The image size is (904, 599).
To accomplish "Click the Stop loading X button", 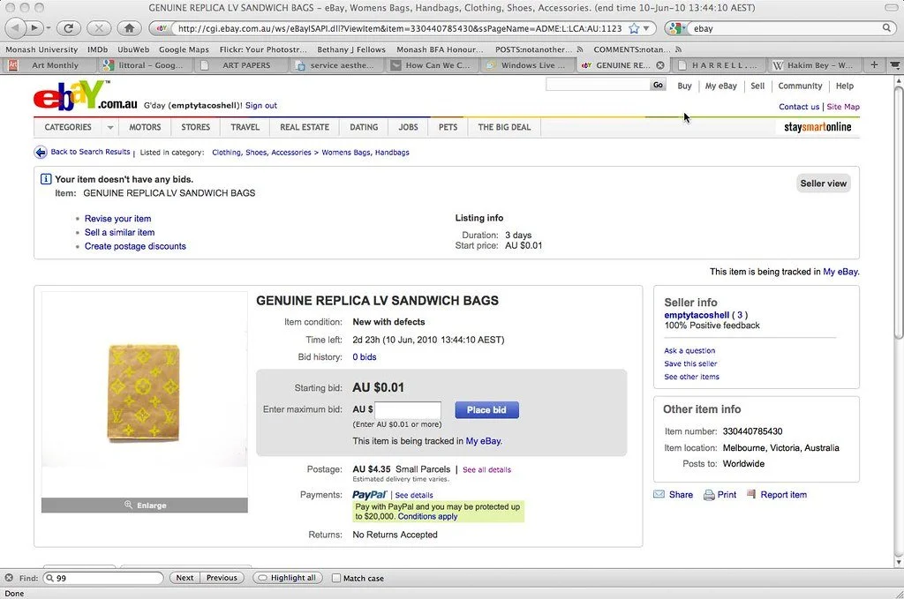I will (x=99, y=27).
